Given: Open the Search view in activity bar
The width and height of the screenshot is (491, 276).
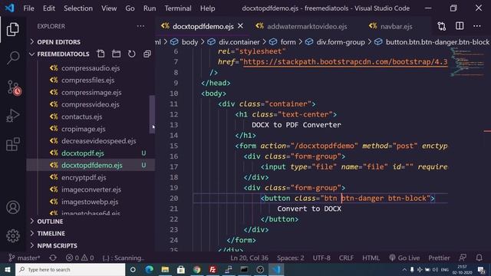Looking at the screenshot, I should click(13, 58).
